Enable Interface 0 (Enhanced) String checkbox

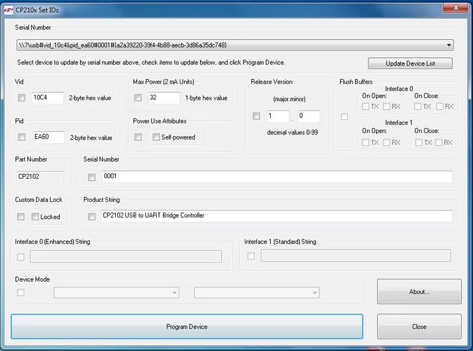[21, 257]
